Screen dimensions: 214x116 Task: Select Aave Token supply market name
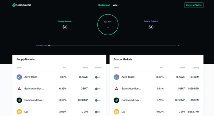(x=31, y=77)
